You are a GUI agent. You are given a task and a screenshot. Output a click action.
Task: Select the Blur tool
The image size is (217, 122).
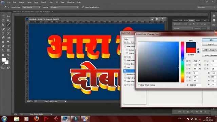[x=3, y=42]
